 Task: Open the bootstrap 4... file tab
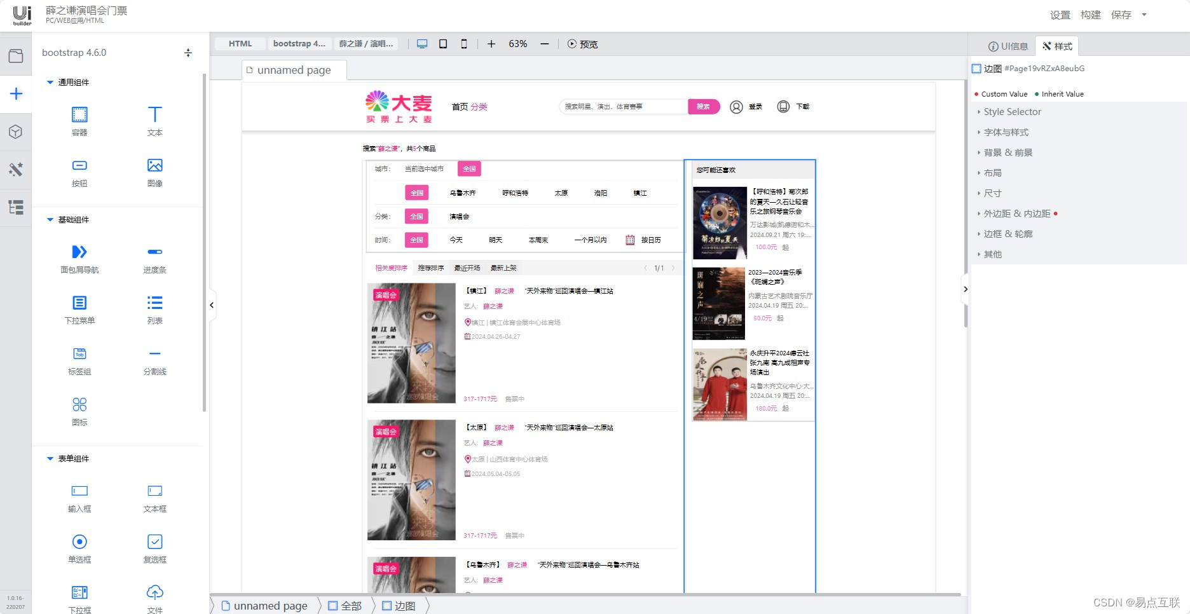click(x=299, y=44)
